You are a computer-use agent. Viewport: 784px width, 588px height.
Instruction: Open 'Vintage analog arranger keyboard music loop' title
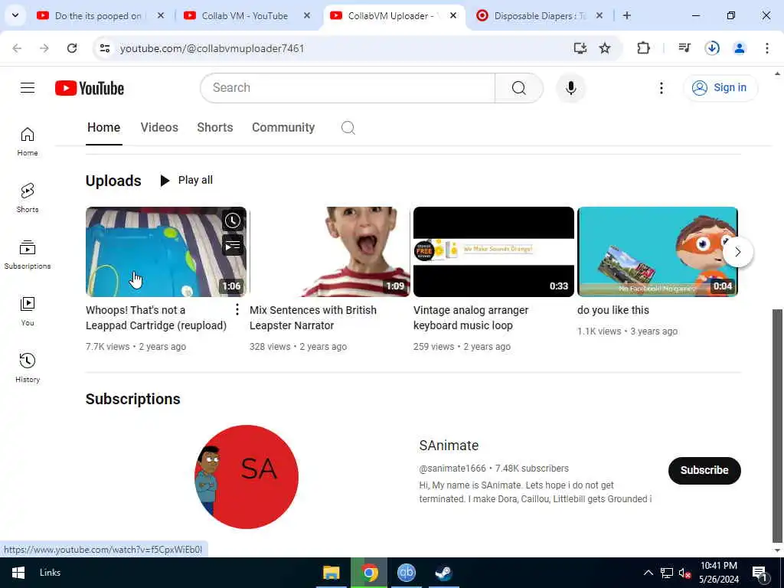tap(471, 318)
